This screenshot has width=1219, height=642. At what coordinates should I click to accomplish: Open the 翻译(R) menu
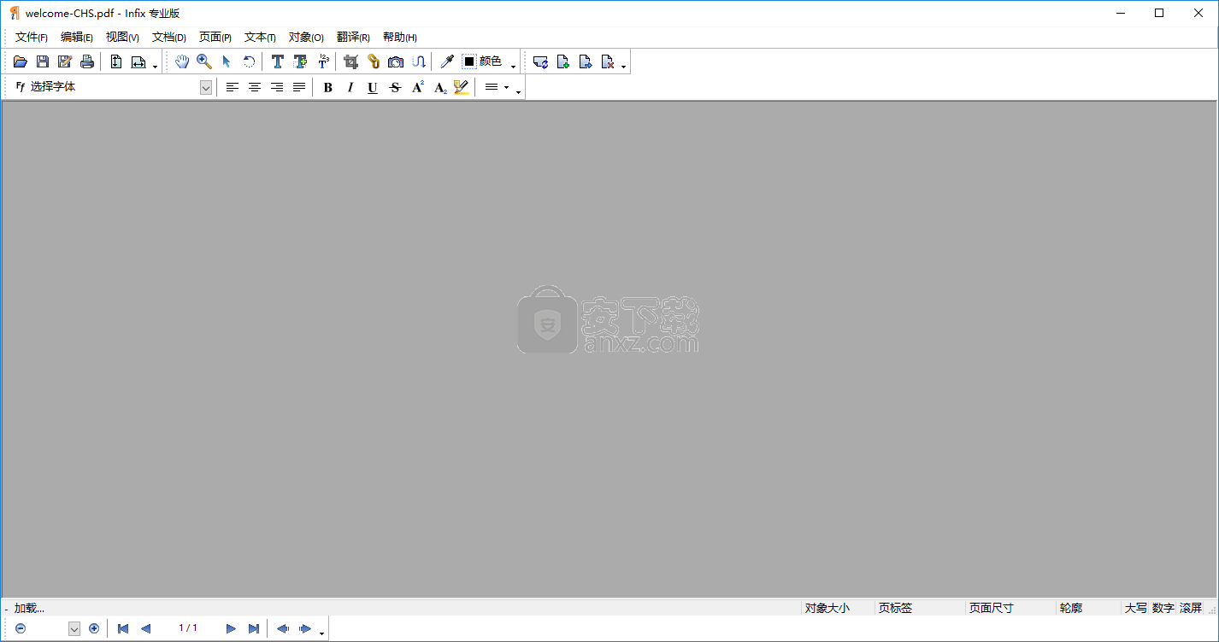pyautogui.click(x=353, y=38)
